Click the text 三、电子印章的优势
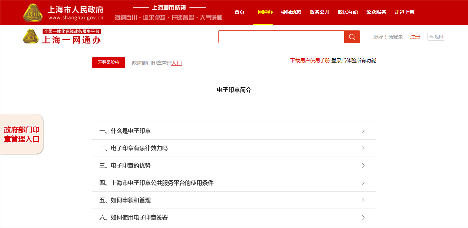468x228 pixels. pyautogui.click(x=125, y=166)
